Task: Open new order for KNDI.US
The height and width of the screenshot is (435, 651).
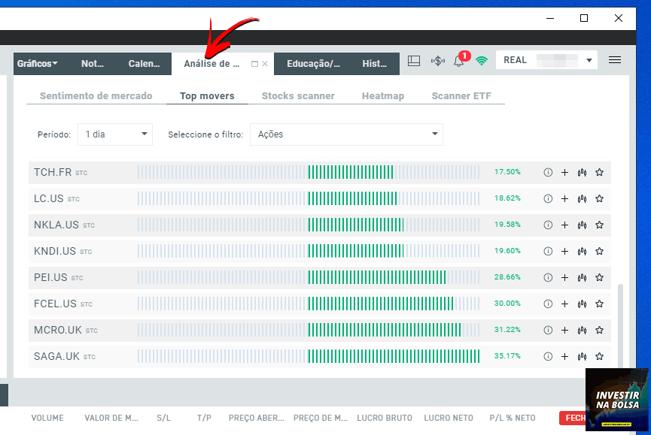Action: [x=564, y=251]
